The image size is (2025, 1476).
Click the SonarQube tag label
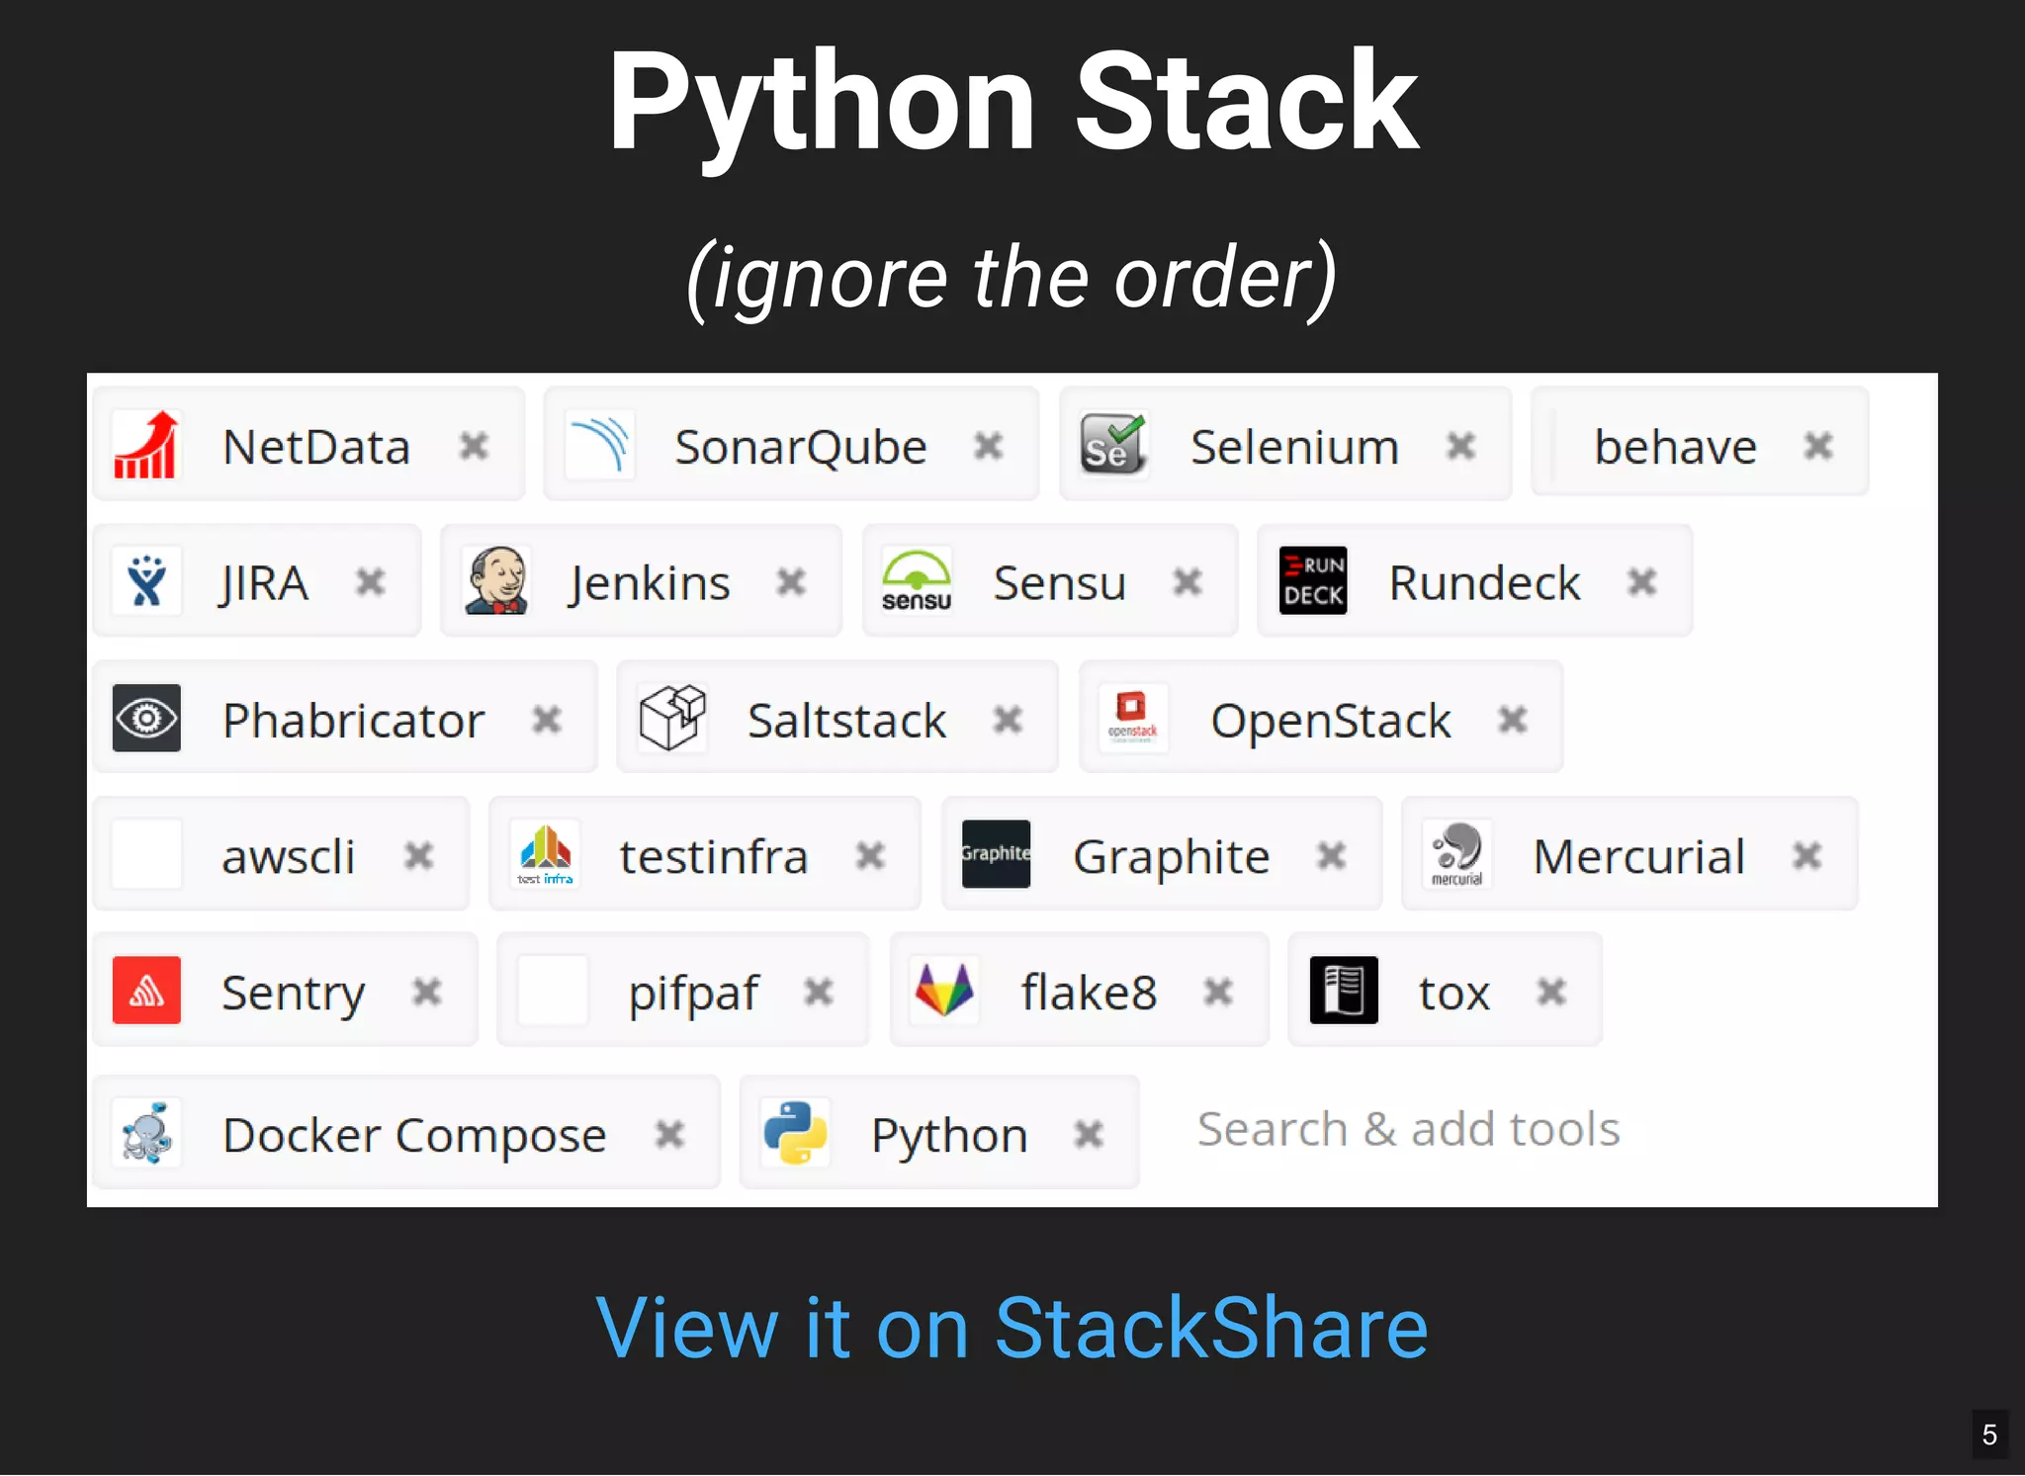click(801, 447)
